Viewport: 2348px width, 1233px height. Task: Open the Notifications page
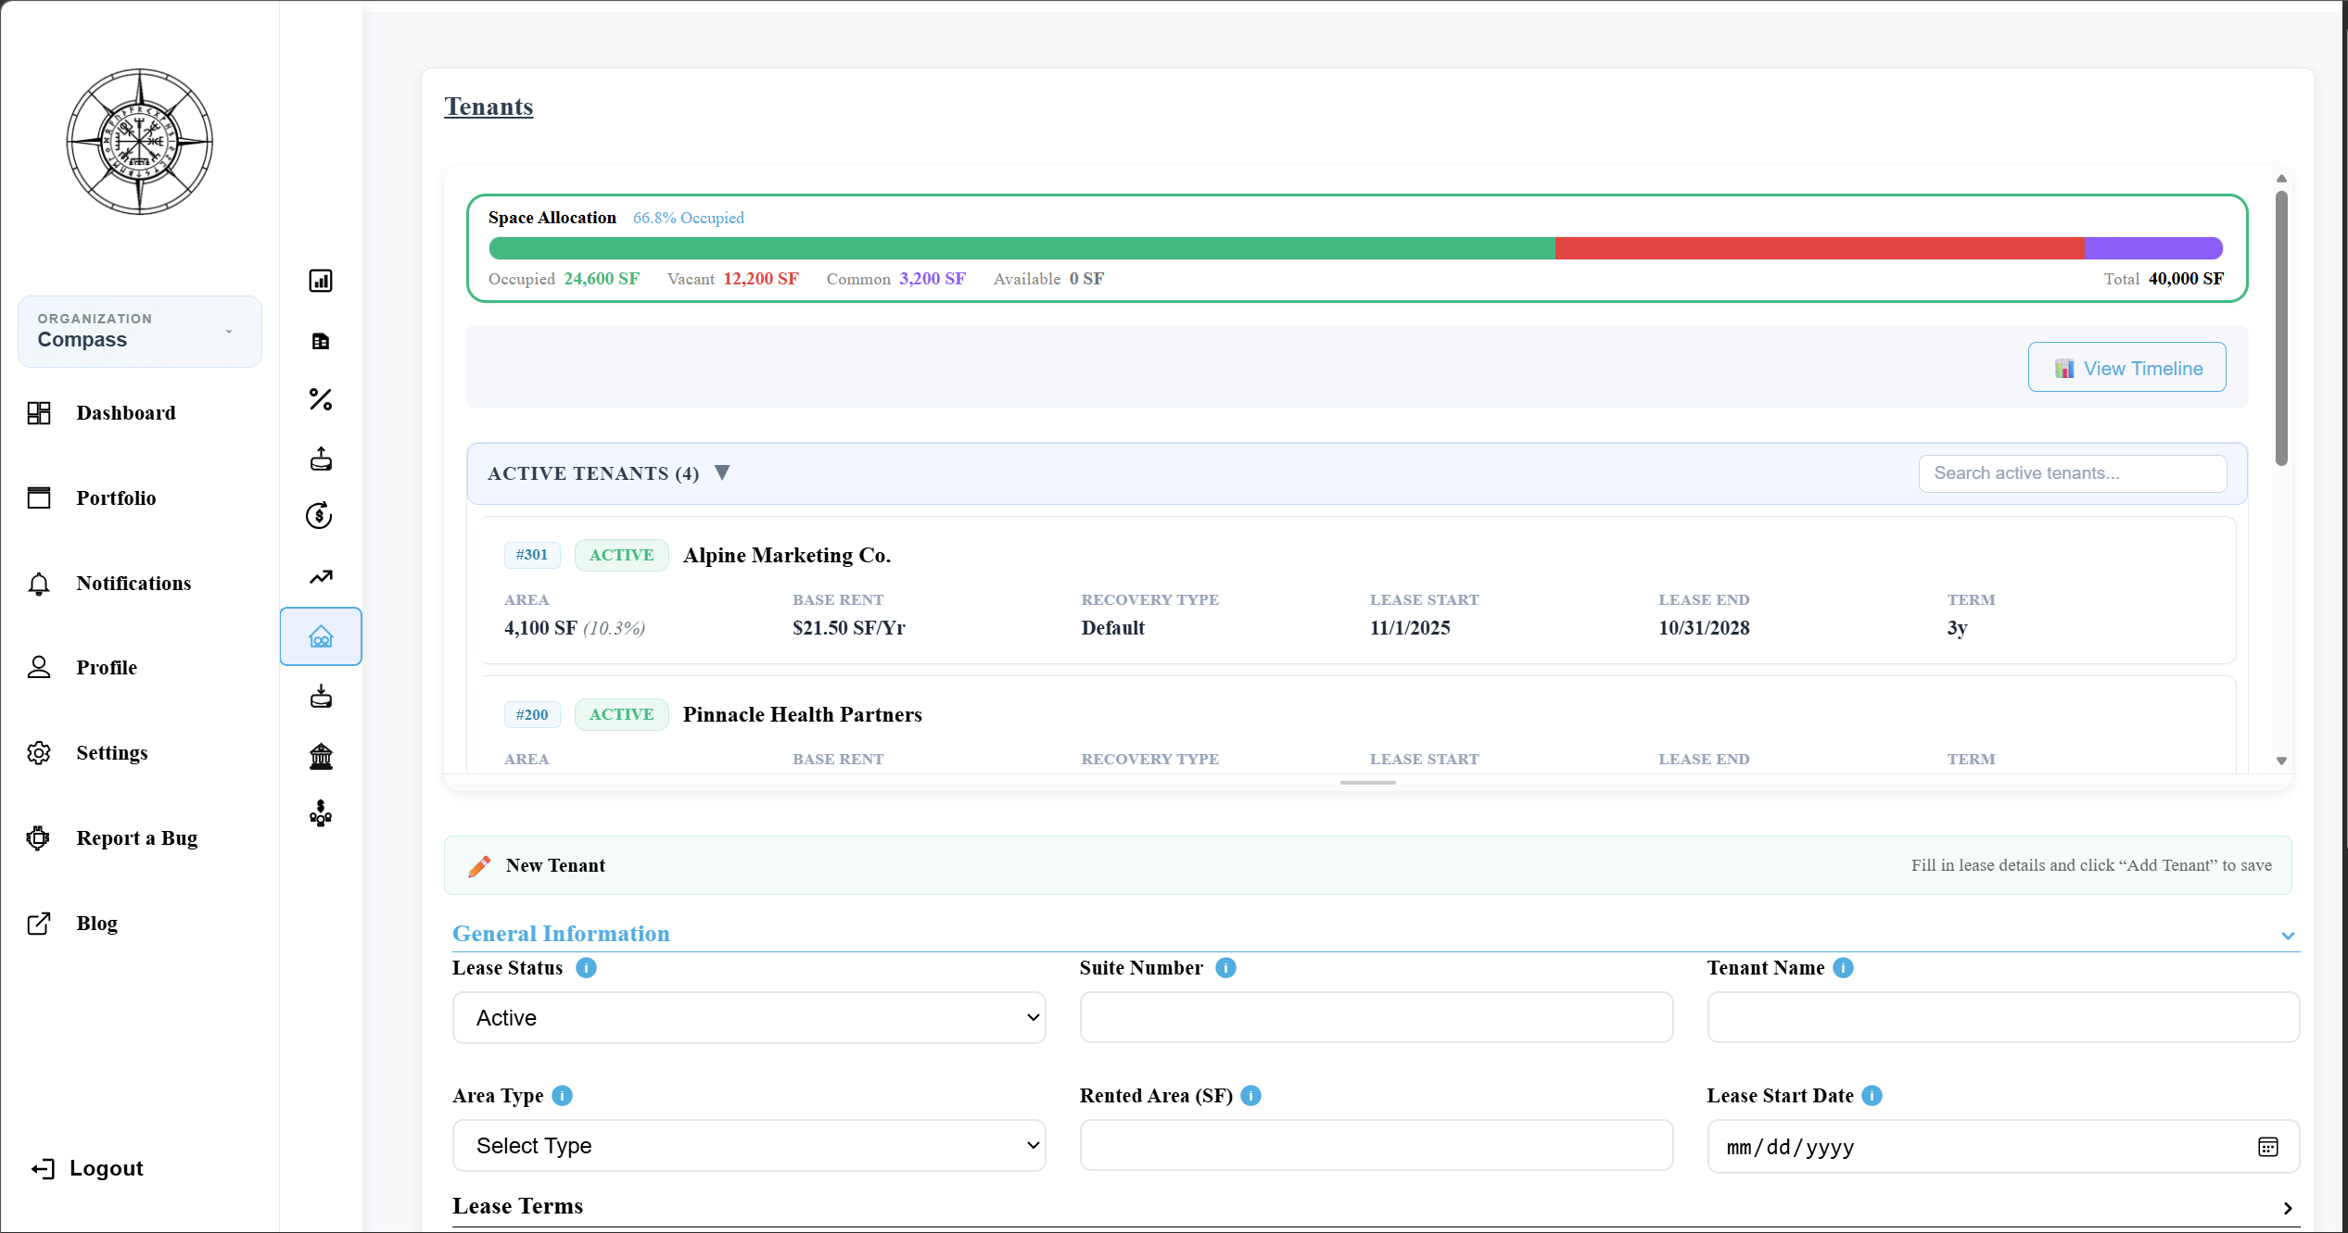click(x=133, y=583)
